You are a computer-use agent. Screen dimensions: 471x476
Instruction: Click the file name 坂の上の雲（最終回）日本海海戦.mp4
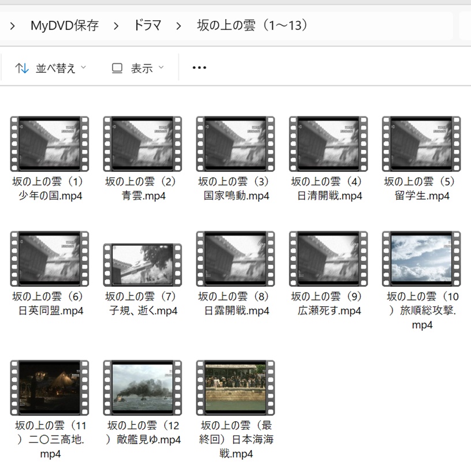[236, 440]
